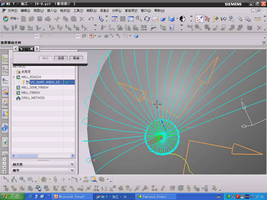Open the 工具(T) menu

pyautogui.click(x=78, y=11)
